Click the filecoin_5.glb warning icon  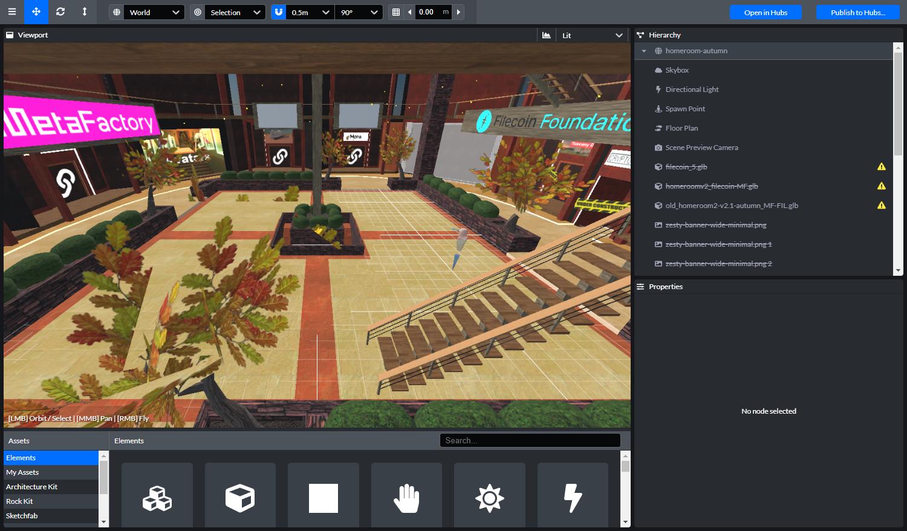coord(882,166)
